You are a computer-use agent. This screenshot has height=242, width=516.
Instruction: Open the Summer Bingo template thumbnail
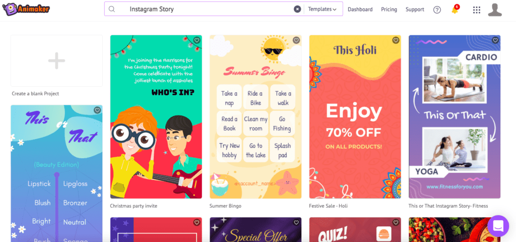pos(255,117)
